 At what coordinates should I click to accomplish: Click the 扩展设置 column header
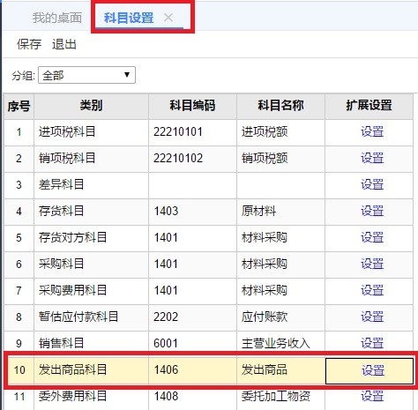369,106
